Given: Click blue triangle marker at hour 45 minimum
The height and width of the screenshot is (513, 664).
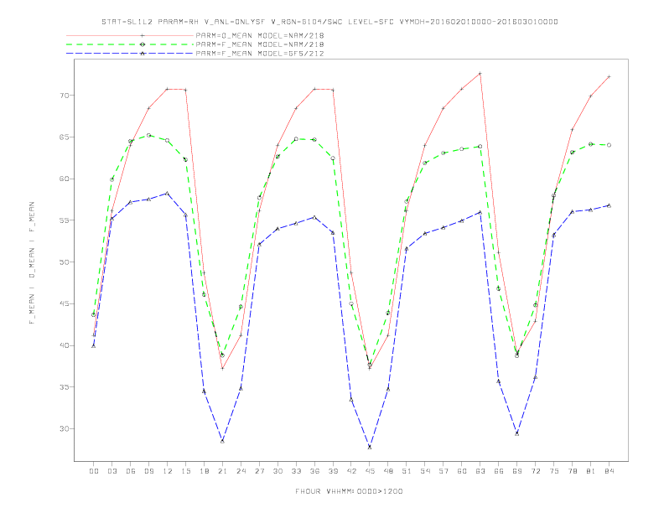Looking at the screenshot, I should click(x=370, y=447).
